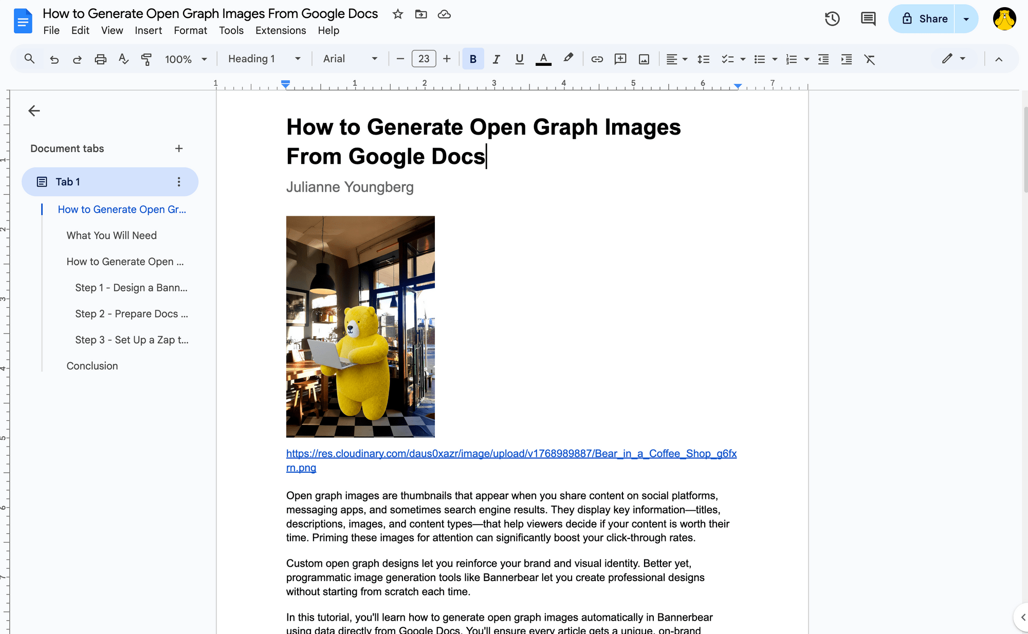Viewport: 1028px width, 634px height.
Task: Star this document
Action: click(x=397, y=14)
